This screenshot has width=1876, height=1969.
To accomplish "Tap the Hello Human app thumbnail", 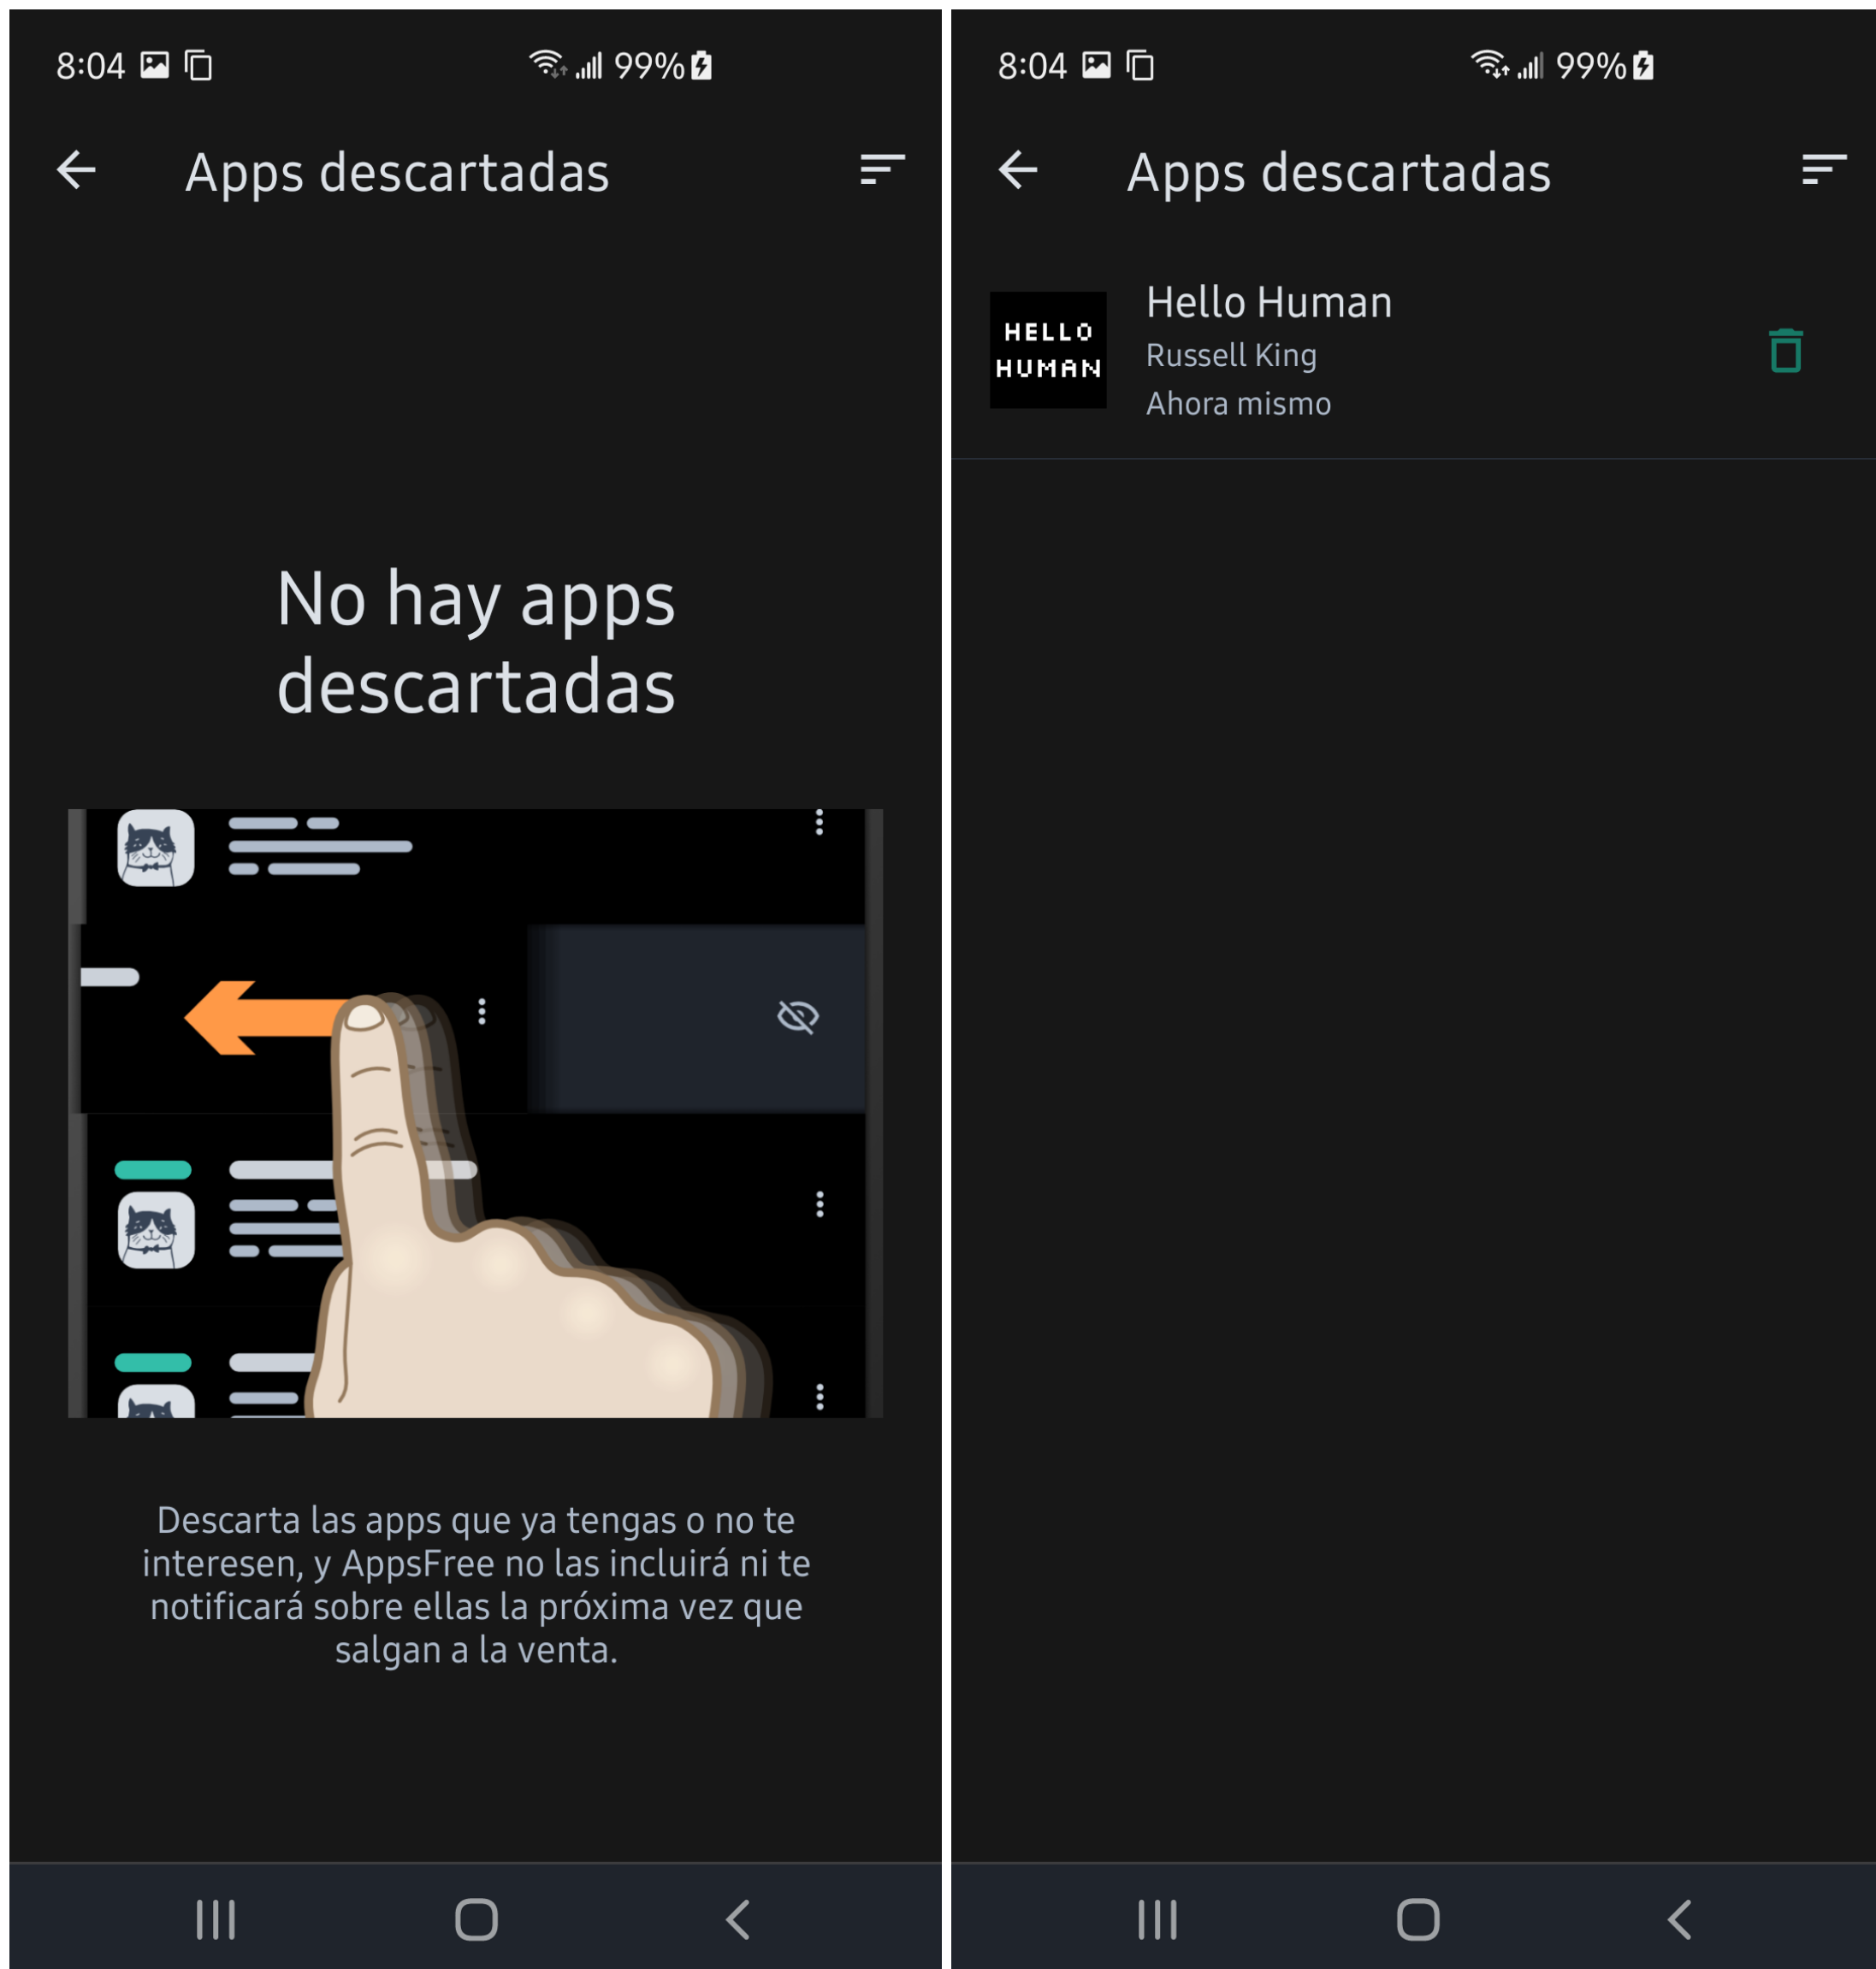I will [x=1048, y=350].
